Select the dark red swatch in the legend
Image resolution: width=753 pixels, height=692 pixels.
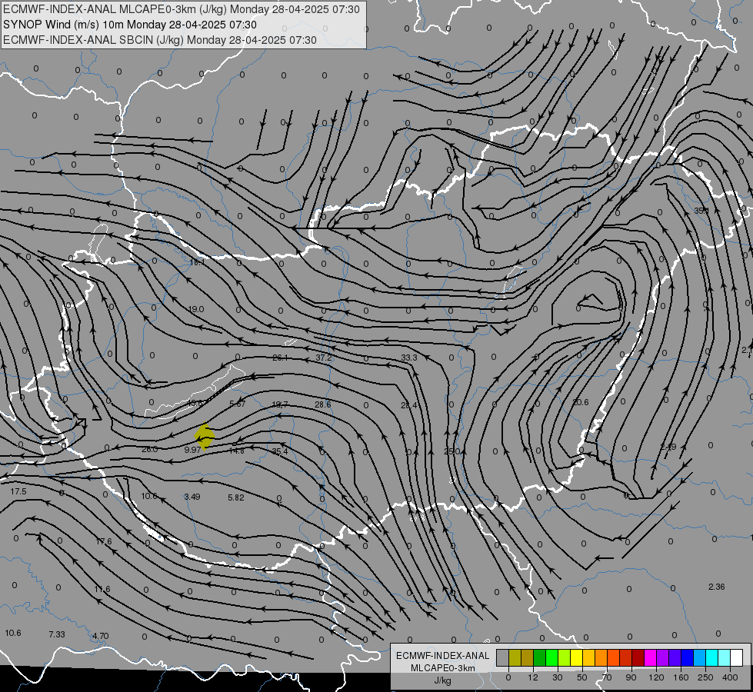click(638, 657)
